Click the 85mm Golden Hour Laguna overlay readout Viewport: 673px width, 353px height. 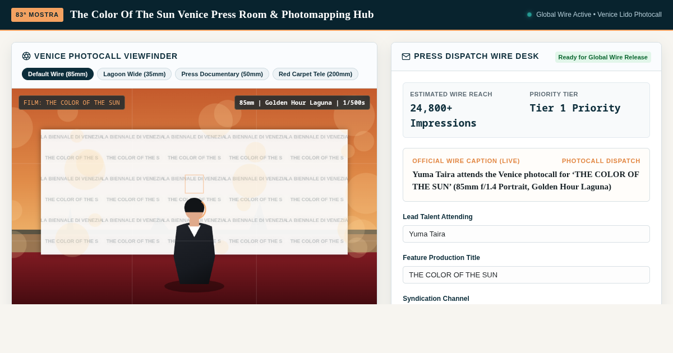click(x=302, y=103)
